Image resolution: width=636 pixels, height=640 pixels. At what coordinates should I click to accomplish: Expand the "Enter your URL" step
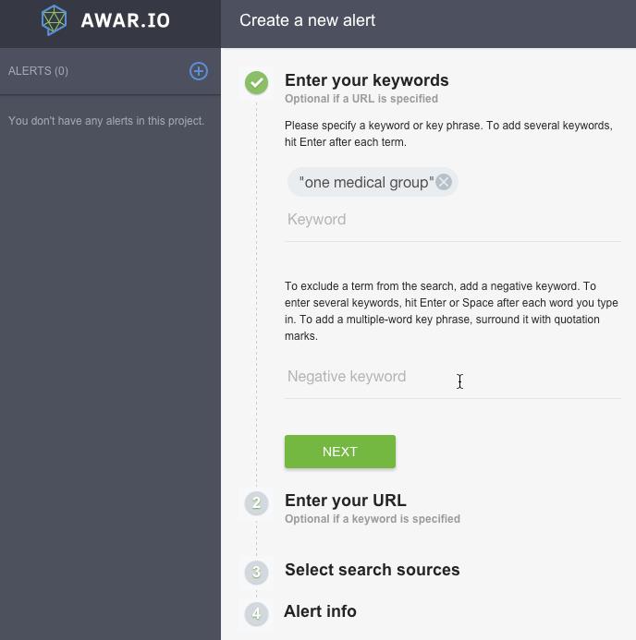tap(345, 501)
